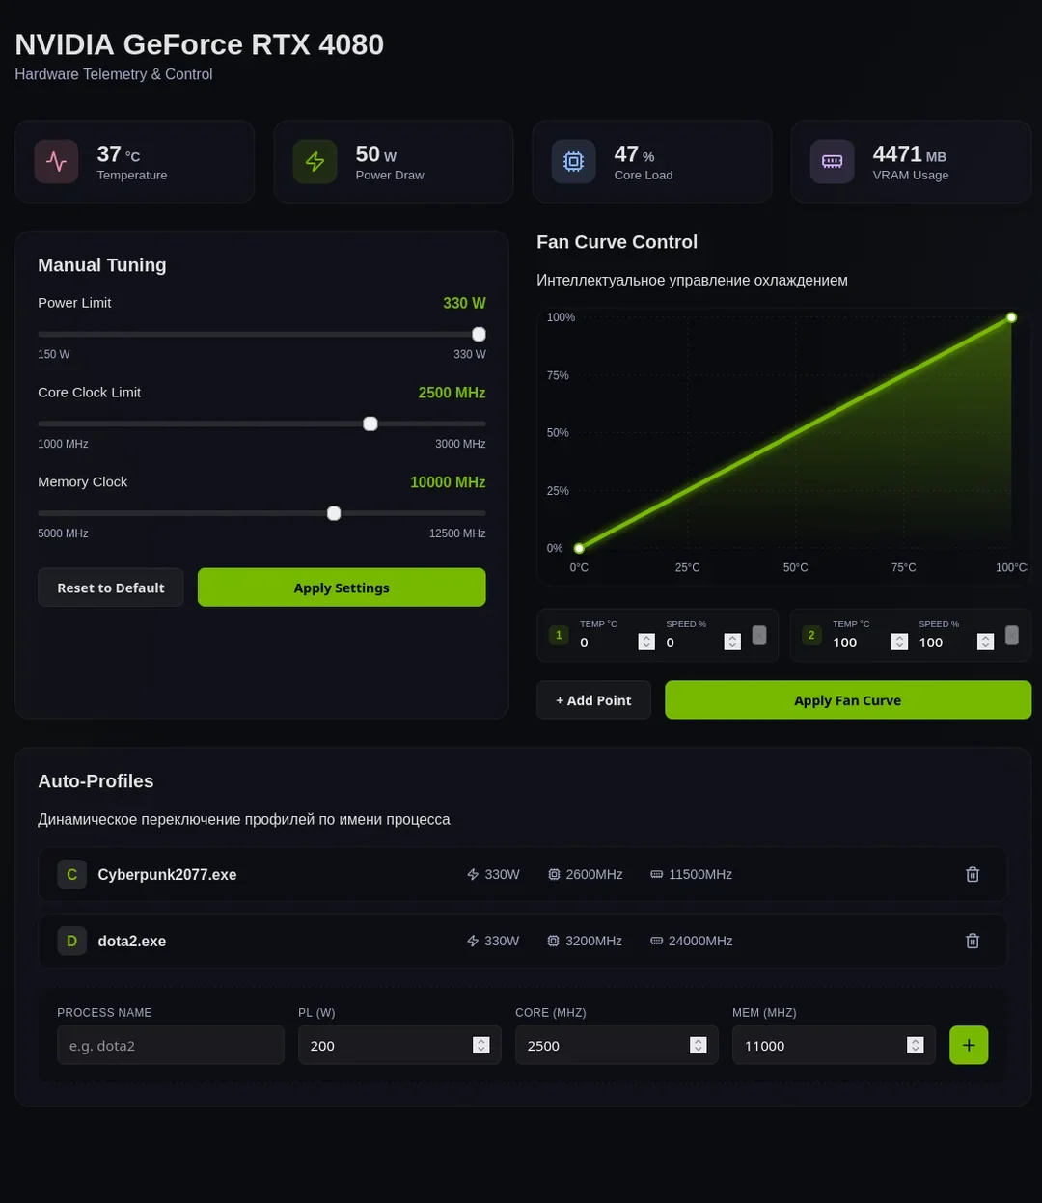
Task: Click the MEM (MHZ) field showing 11000
Action: coord(834,1045)
